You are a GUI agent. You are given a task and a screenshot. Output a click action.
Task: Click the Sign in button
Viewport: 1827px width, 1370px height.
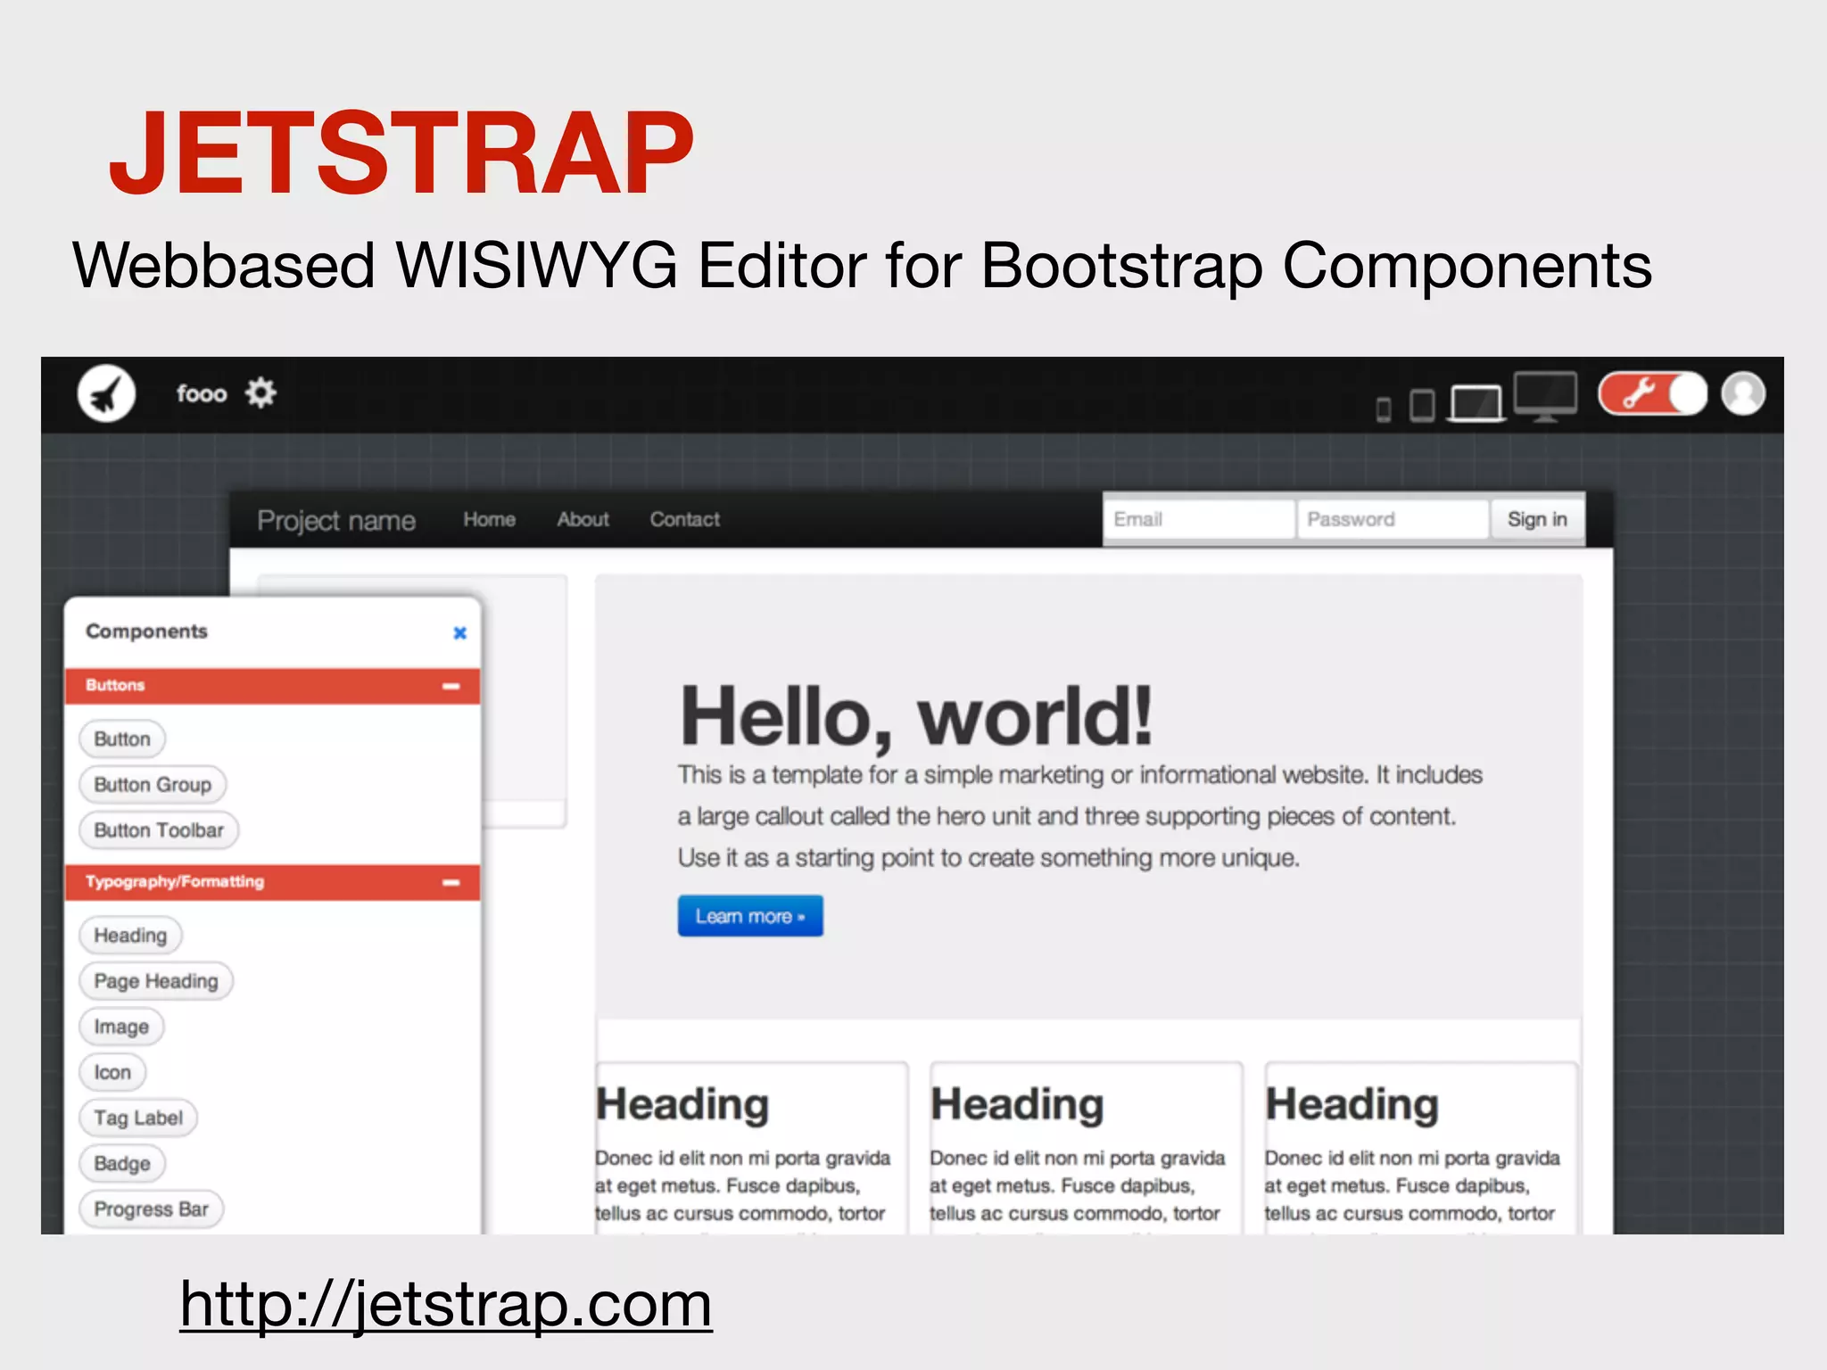(x=1537, y=519)
